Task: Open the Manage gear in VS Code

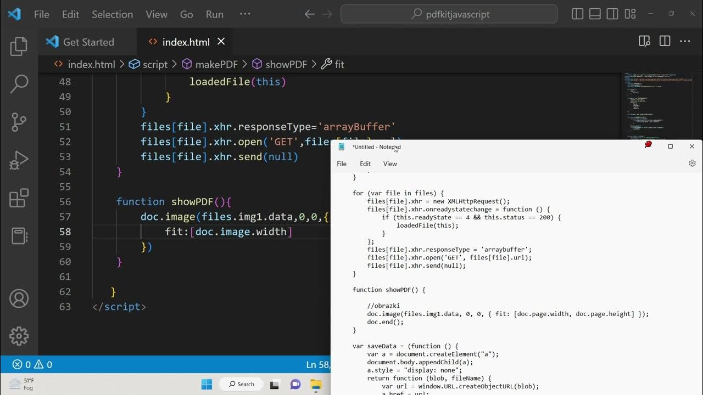Action: (19, 335)
